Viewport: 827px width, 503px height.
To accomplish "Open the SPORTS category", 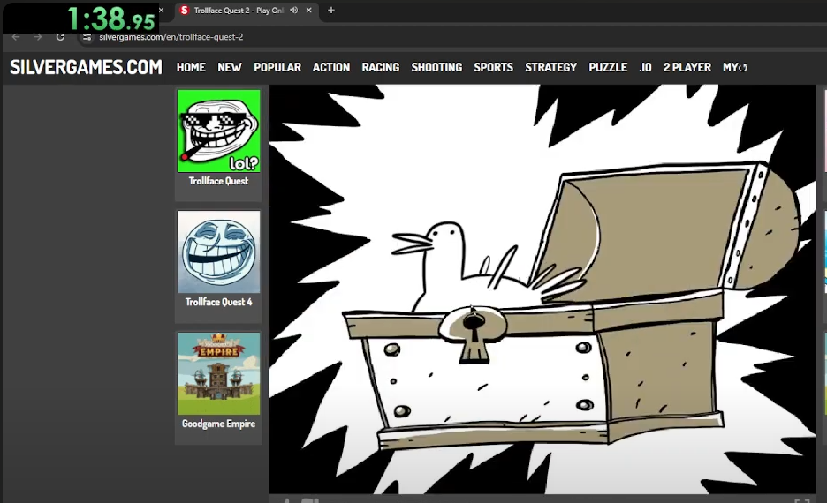I will (493, 67).
